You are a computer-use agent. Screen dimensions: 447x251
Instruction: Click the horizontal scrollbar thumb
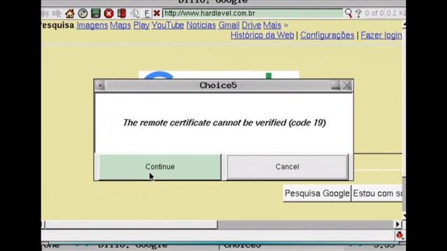point(131,225)
